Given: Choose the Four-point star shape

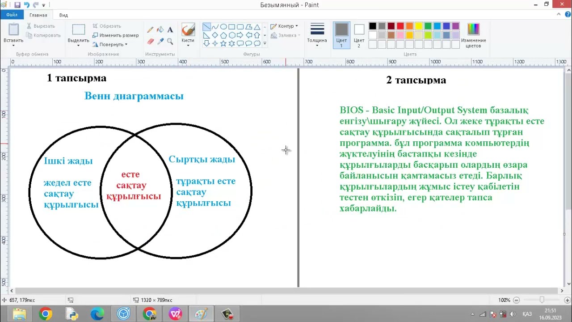Looking at the screenshot, I should click(x=215, y=44).
